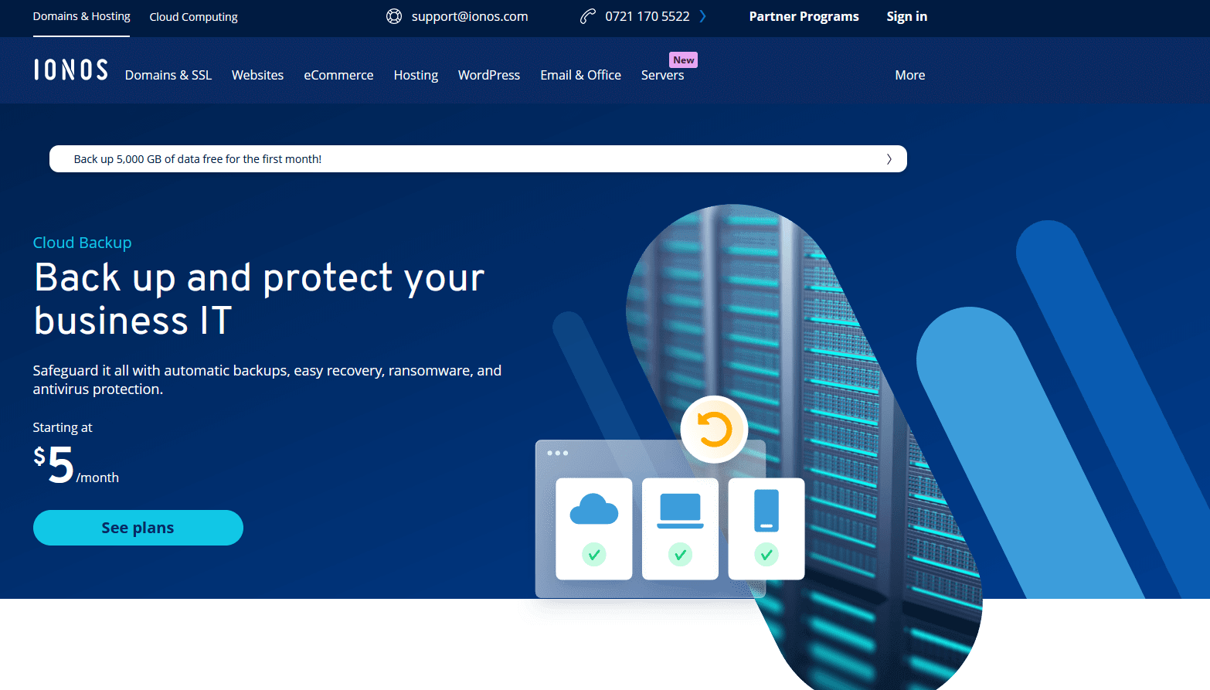Click the phone handset icon
This screenshot has width=1210, height=690.
588,16
